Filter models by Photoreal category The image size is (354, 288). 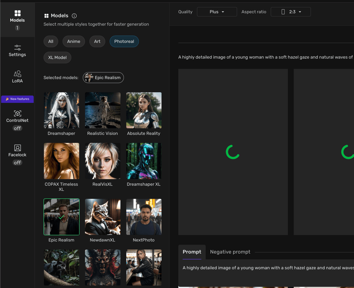[x=124, y=41]
